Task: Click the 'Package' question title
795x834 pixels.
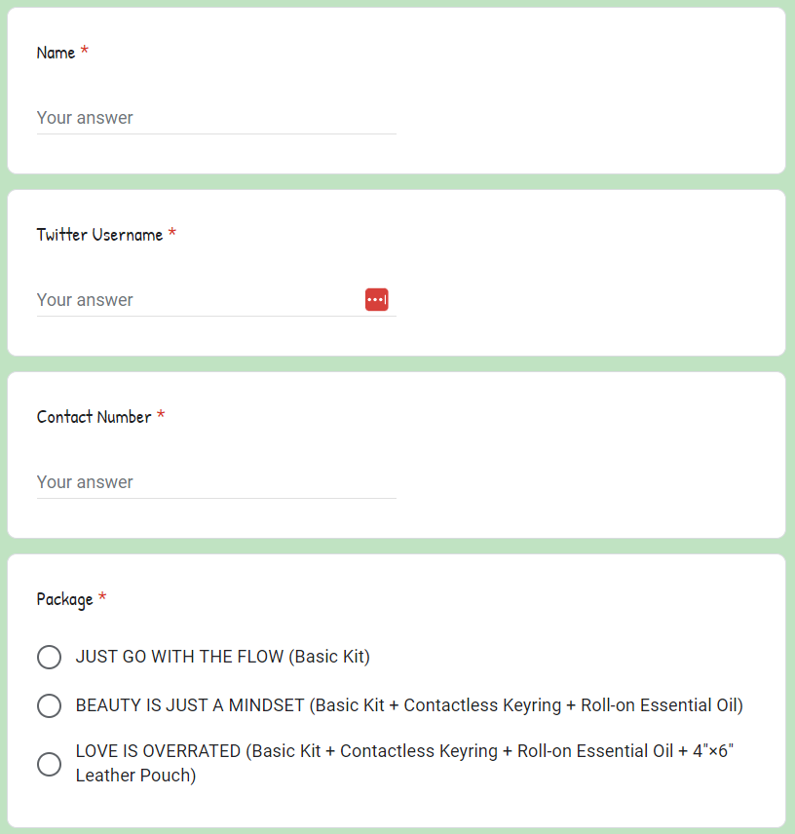Action: click(65, 599)
